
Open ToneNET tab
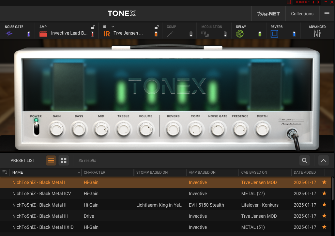[268, 14]
